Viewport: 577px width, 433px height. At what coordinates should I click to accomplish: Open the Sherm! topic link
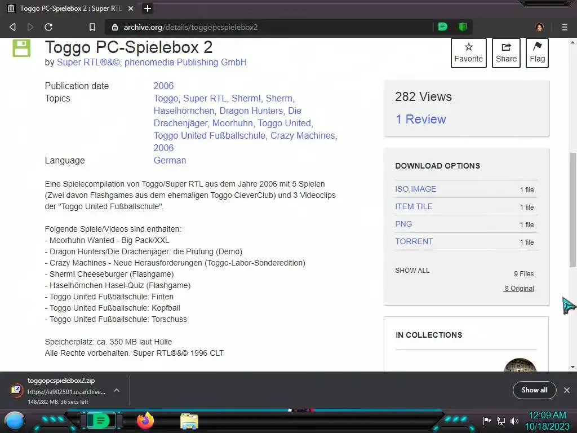click(x=246, y=98)
